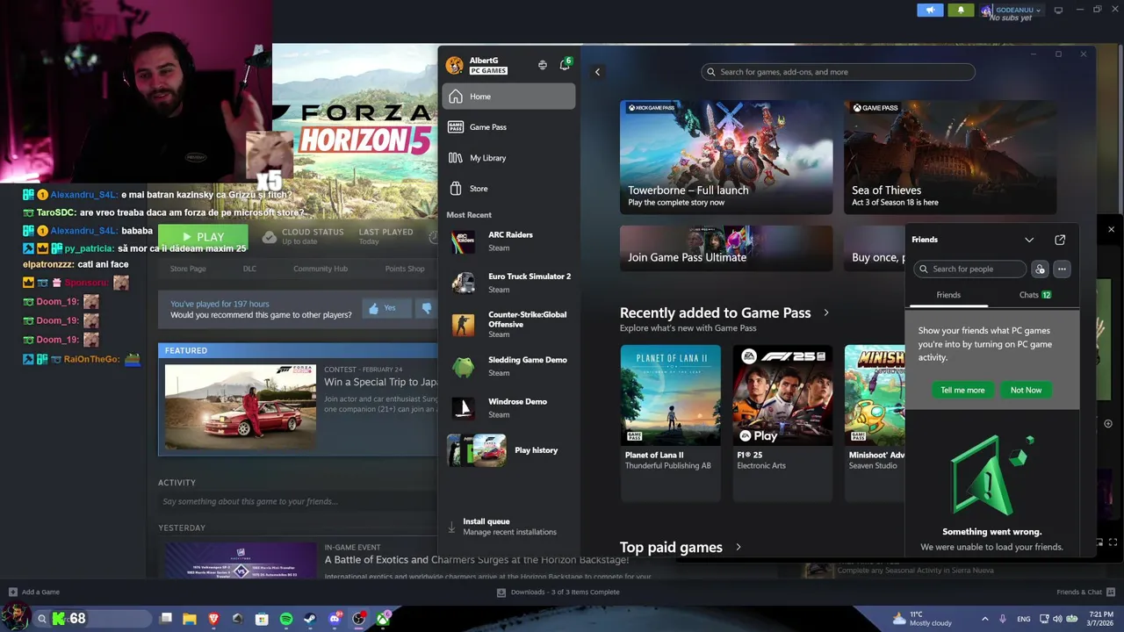Click Add a Game plus icon in Steam
Image resolution: width=1124 pixels, height=632 pixels.
(12, 592)
